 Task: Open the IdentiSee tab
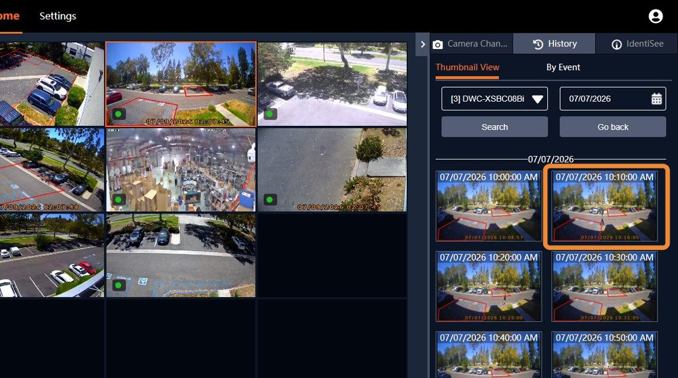637,44
